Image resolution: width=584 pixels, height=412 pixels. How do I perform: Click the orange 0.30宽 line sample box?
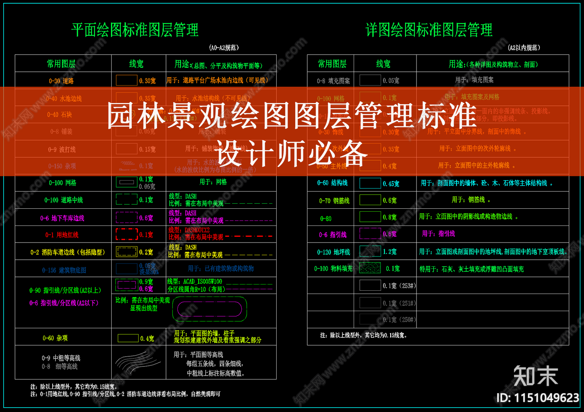point(127,80)
